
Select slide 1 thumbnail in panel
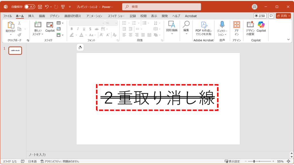[x=15, y=51]
